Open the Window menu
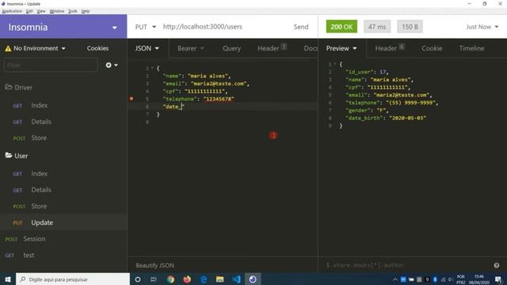Viewport: 507px width, 285px height. (x=56, y=11)
